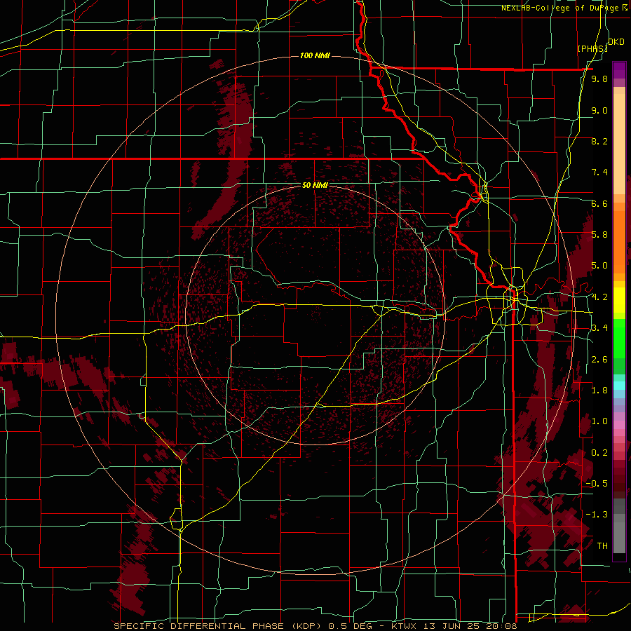
Task: Click the 100 NMI range ring label
Action: tap(315, 55)
